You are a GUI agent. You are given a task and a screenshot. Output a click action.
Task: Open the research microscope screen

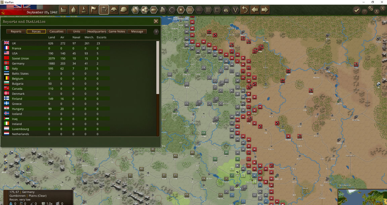tap(84, 10)
